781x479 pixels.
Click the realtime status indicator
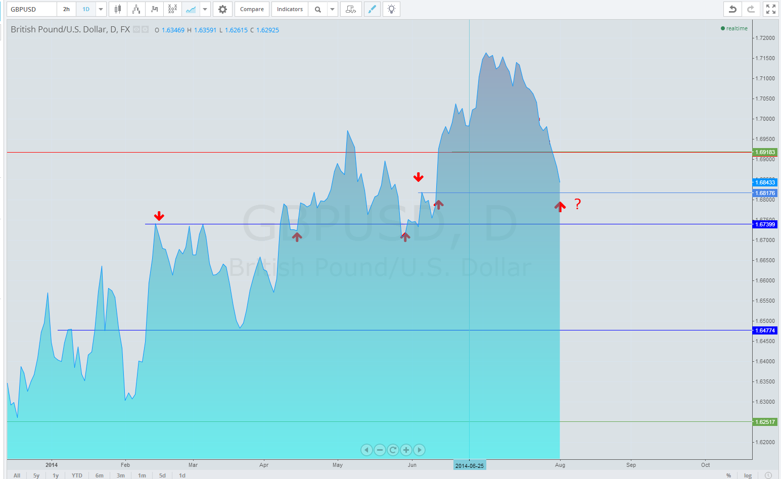(x=734, y=28)
